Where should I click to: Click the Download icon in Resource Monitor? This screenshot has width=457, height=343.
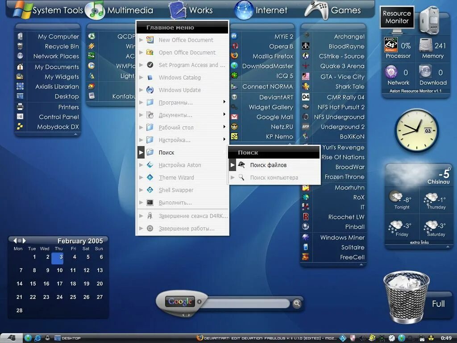(425, 72)
